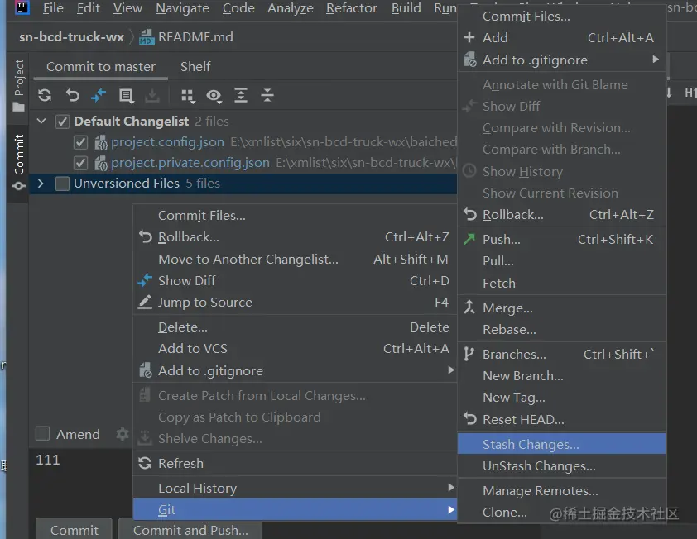
Task: Choose Rollback in the Git submenu
Action: click(561, 215)
